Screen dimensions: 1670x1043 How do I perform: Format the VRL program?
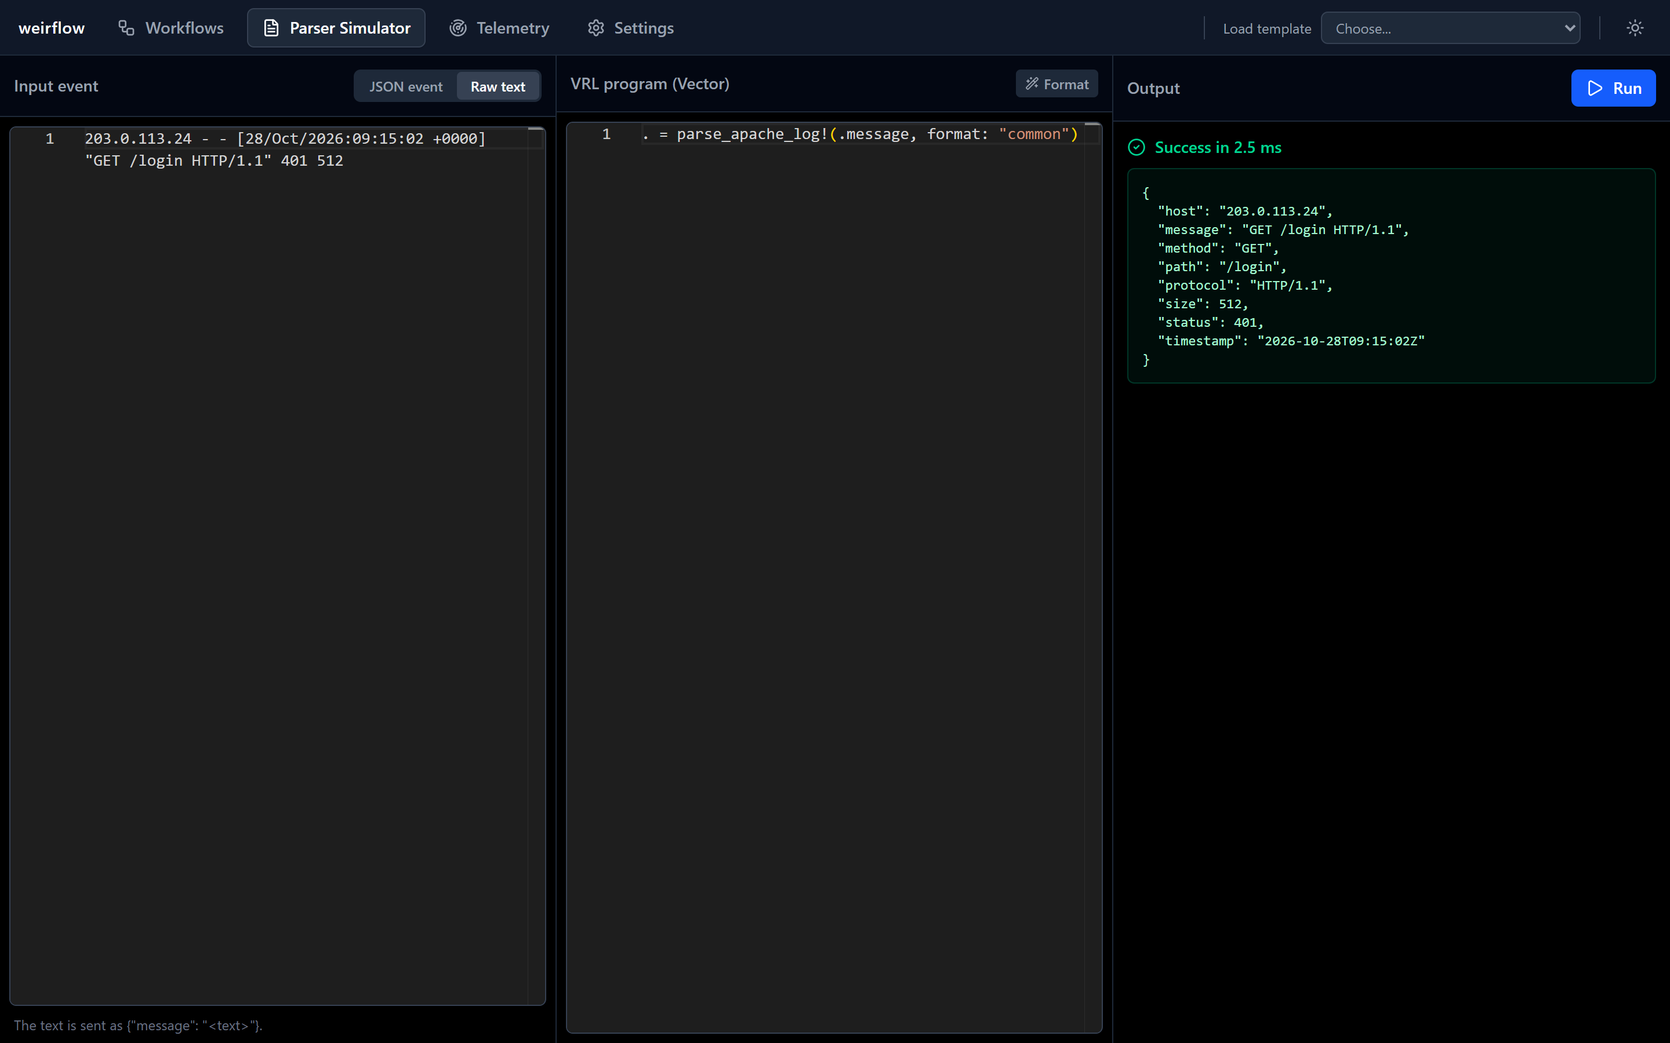[1057, 83]
